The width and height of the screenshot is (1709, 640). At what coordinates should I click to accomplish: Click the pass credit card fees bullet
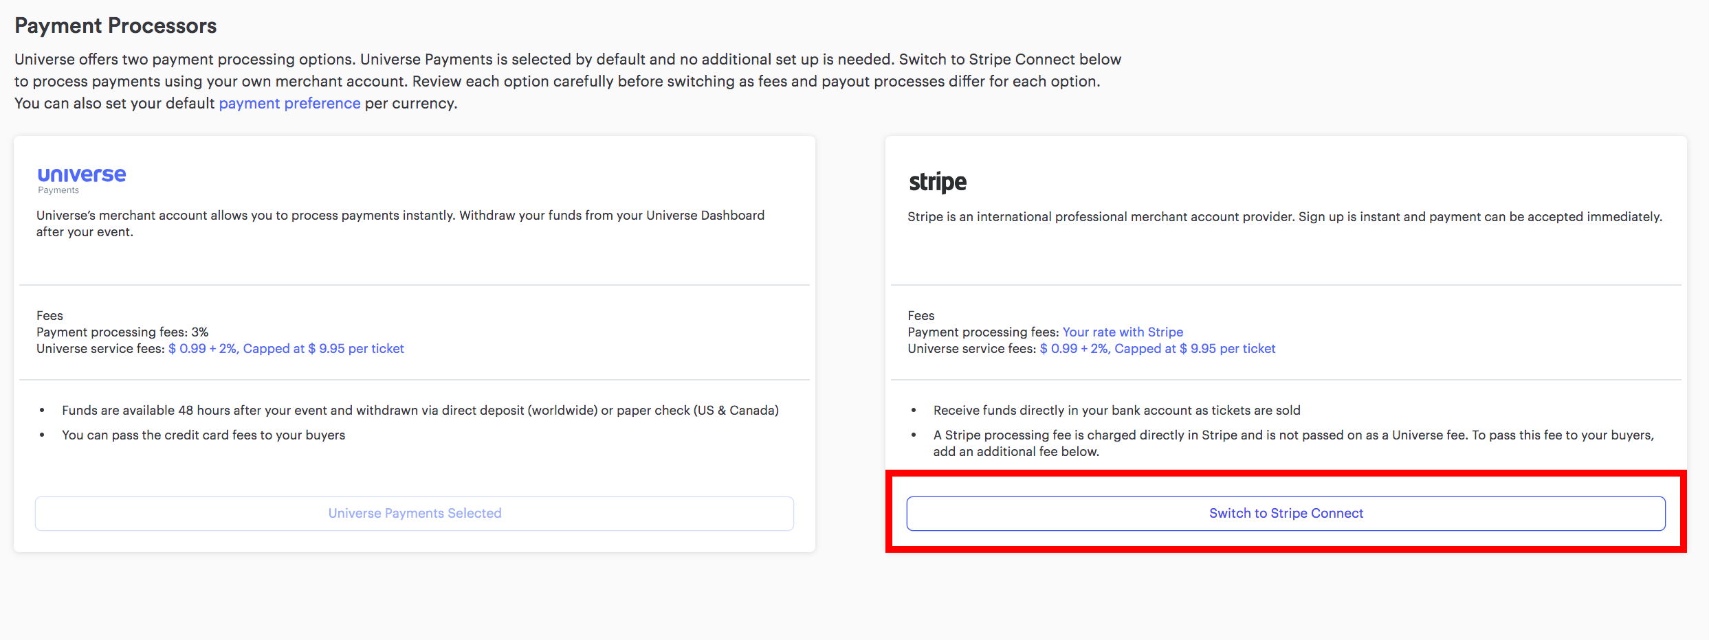pos(203,435)
